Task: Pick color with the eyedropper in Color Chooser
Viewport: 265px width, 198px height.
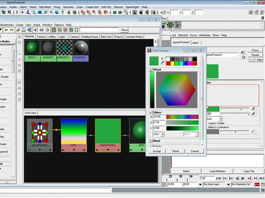Action: 162,63
